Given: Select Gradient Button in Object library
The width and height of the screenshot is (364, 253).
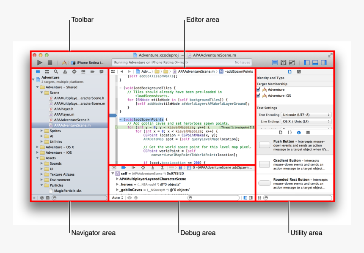Looking at the screenshot, I should (x=294, y=164).
